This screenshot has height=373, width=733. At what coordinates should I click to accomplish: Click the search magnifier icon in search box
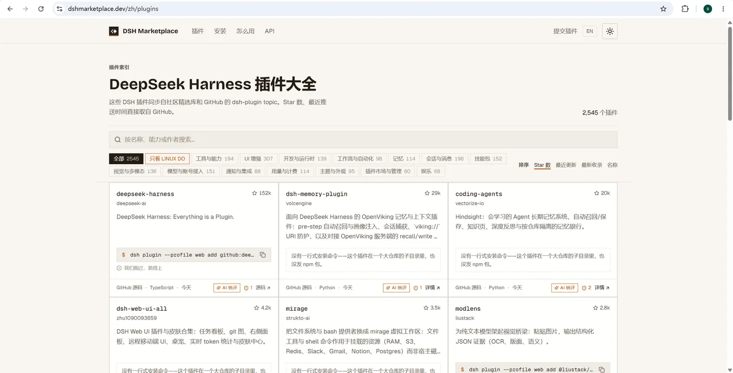[x=118, y=140]
